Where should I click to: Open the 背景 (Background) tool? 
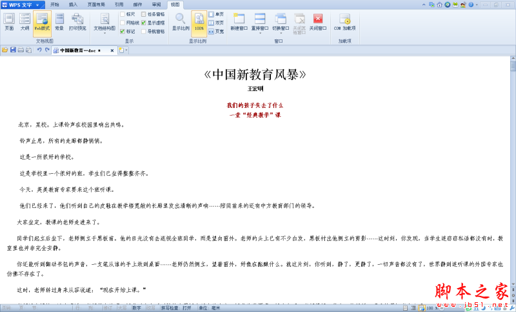59,23
